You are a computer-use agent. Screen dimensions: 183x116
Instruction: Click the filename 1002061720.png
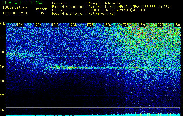15,8
